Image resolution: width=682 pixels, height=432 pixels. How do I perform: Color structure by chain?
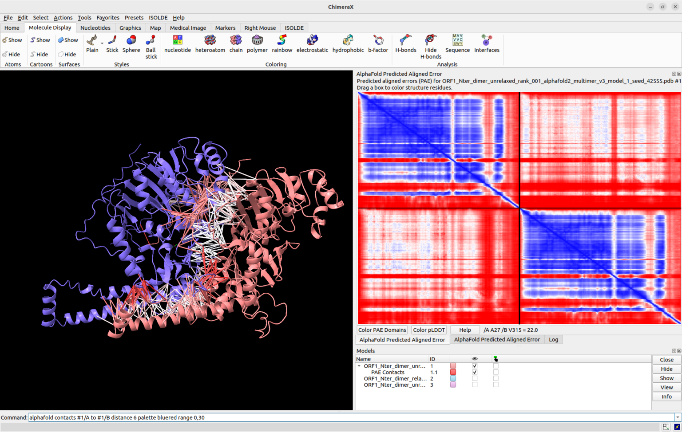coord(236,43)
